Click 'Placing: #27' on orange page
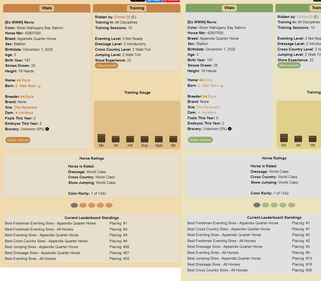 click(119, 253)
